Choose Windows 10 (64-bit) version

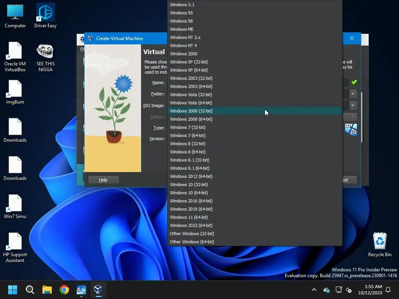pos(255,193)
